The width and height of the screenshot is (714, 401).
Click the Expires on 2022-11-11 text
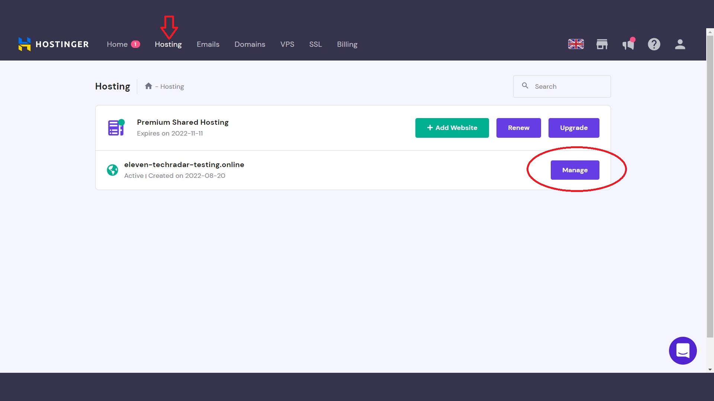[x=170, y=133]
